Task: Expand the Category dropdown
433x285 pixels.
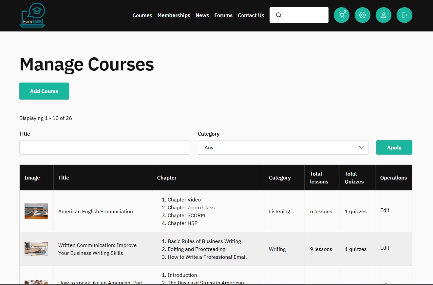Action: click(x=283, y=147)
